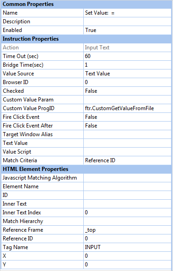Select the Time Out value 60

(128, 56)
